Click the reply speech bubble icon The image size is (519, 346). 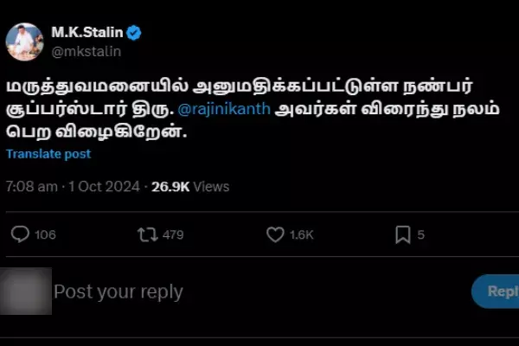point(21,234)
